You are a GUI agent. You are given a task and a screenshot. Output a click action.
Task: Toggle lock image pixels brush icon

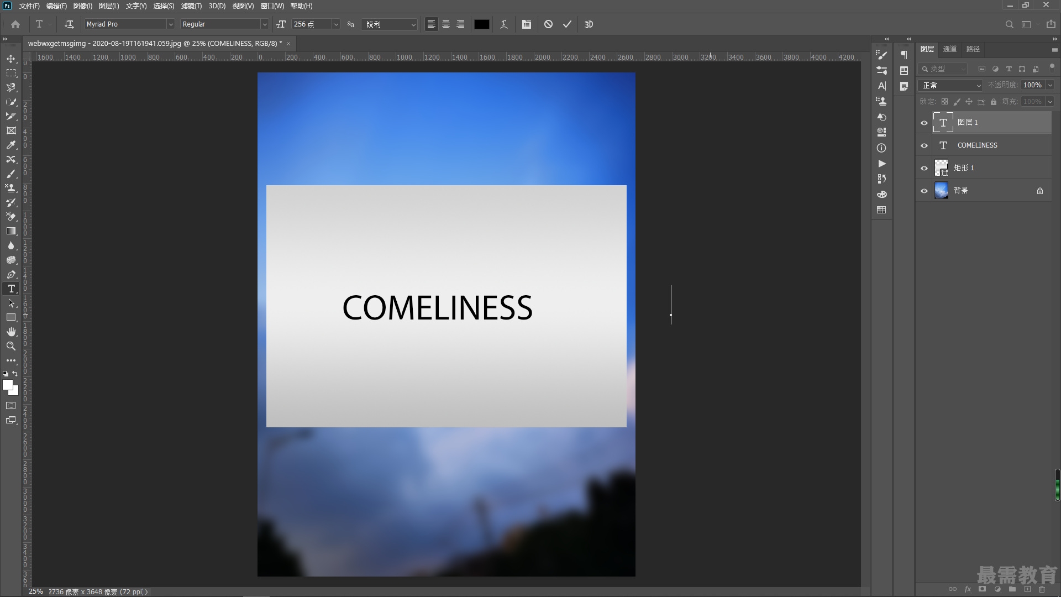pyautogui.click(x=957, y=102)
